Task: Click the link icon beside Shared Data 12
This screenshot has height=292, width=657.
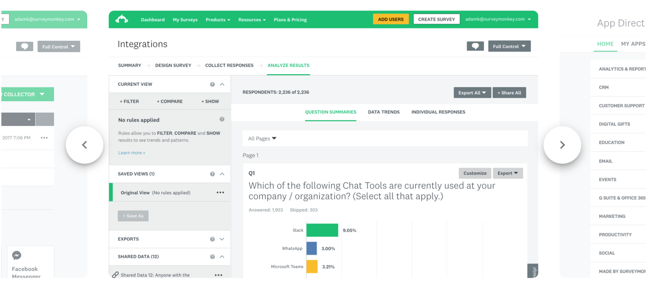Action: [x=115, y=275]
